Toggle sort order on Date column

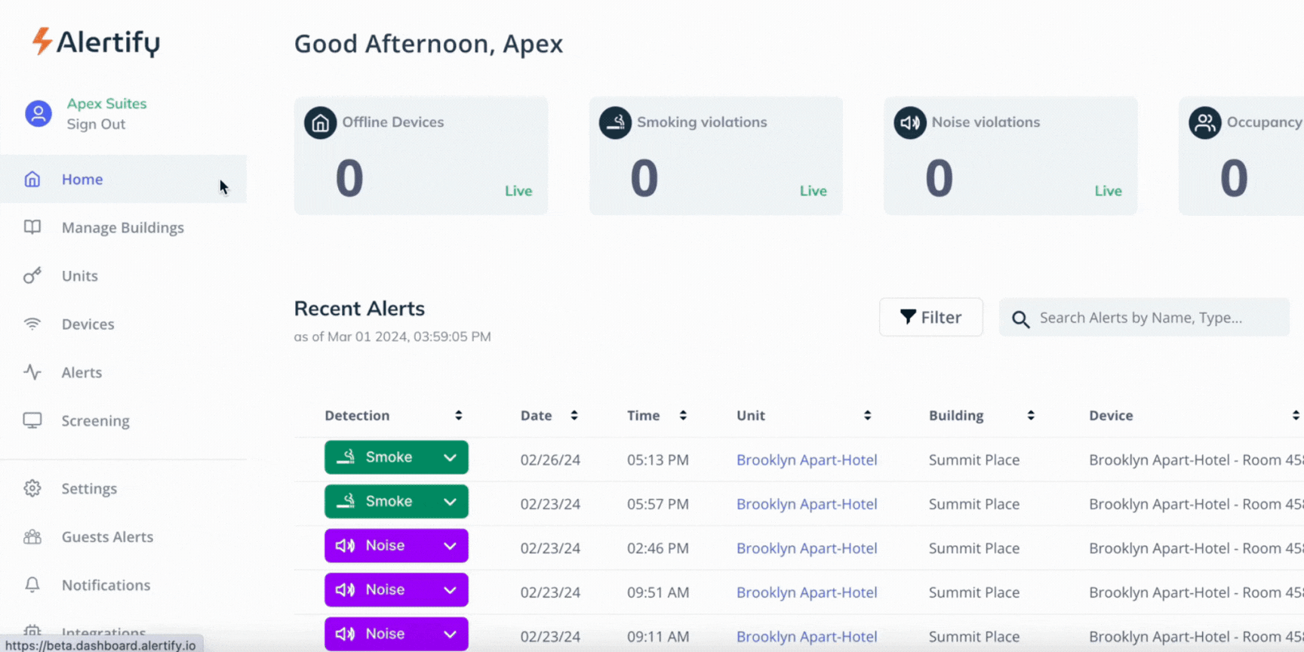574,416
